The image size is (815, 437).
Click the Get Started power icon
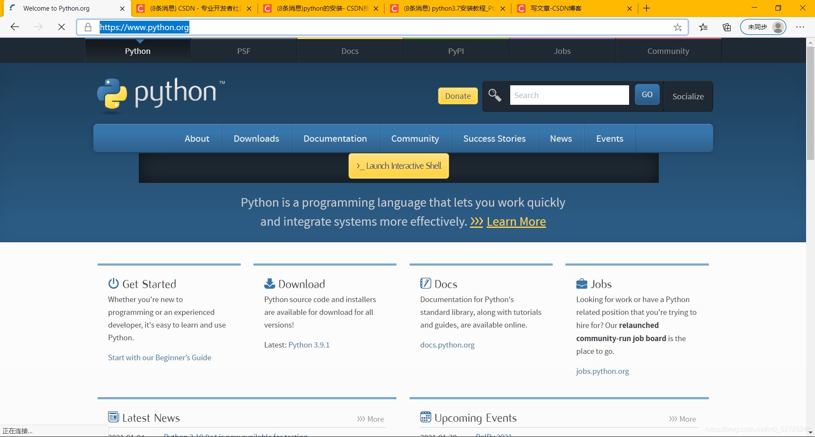113,283
